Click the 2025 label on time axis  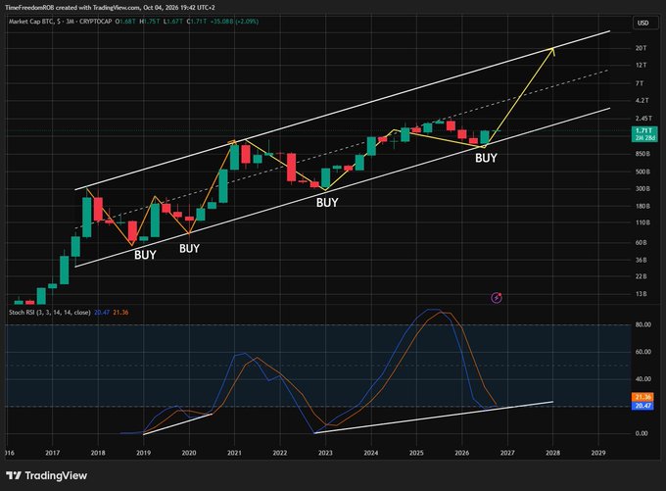point(416,453)
